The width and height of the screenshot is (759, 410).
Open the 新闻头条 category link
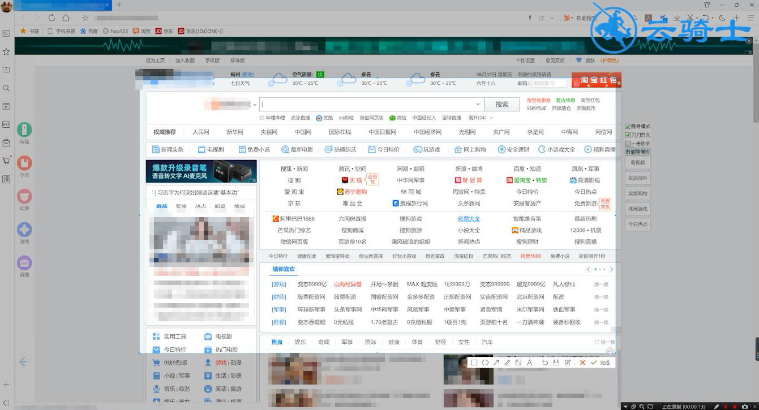168,149
